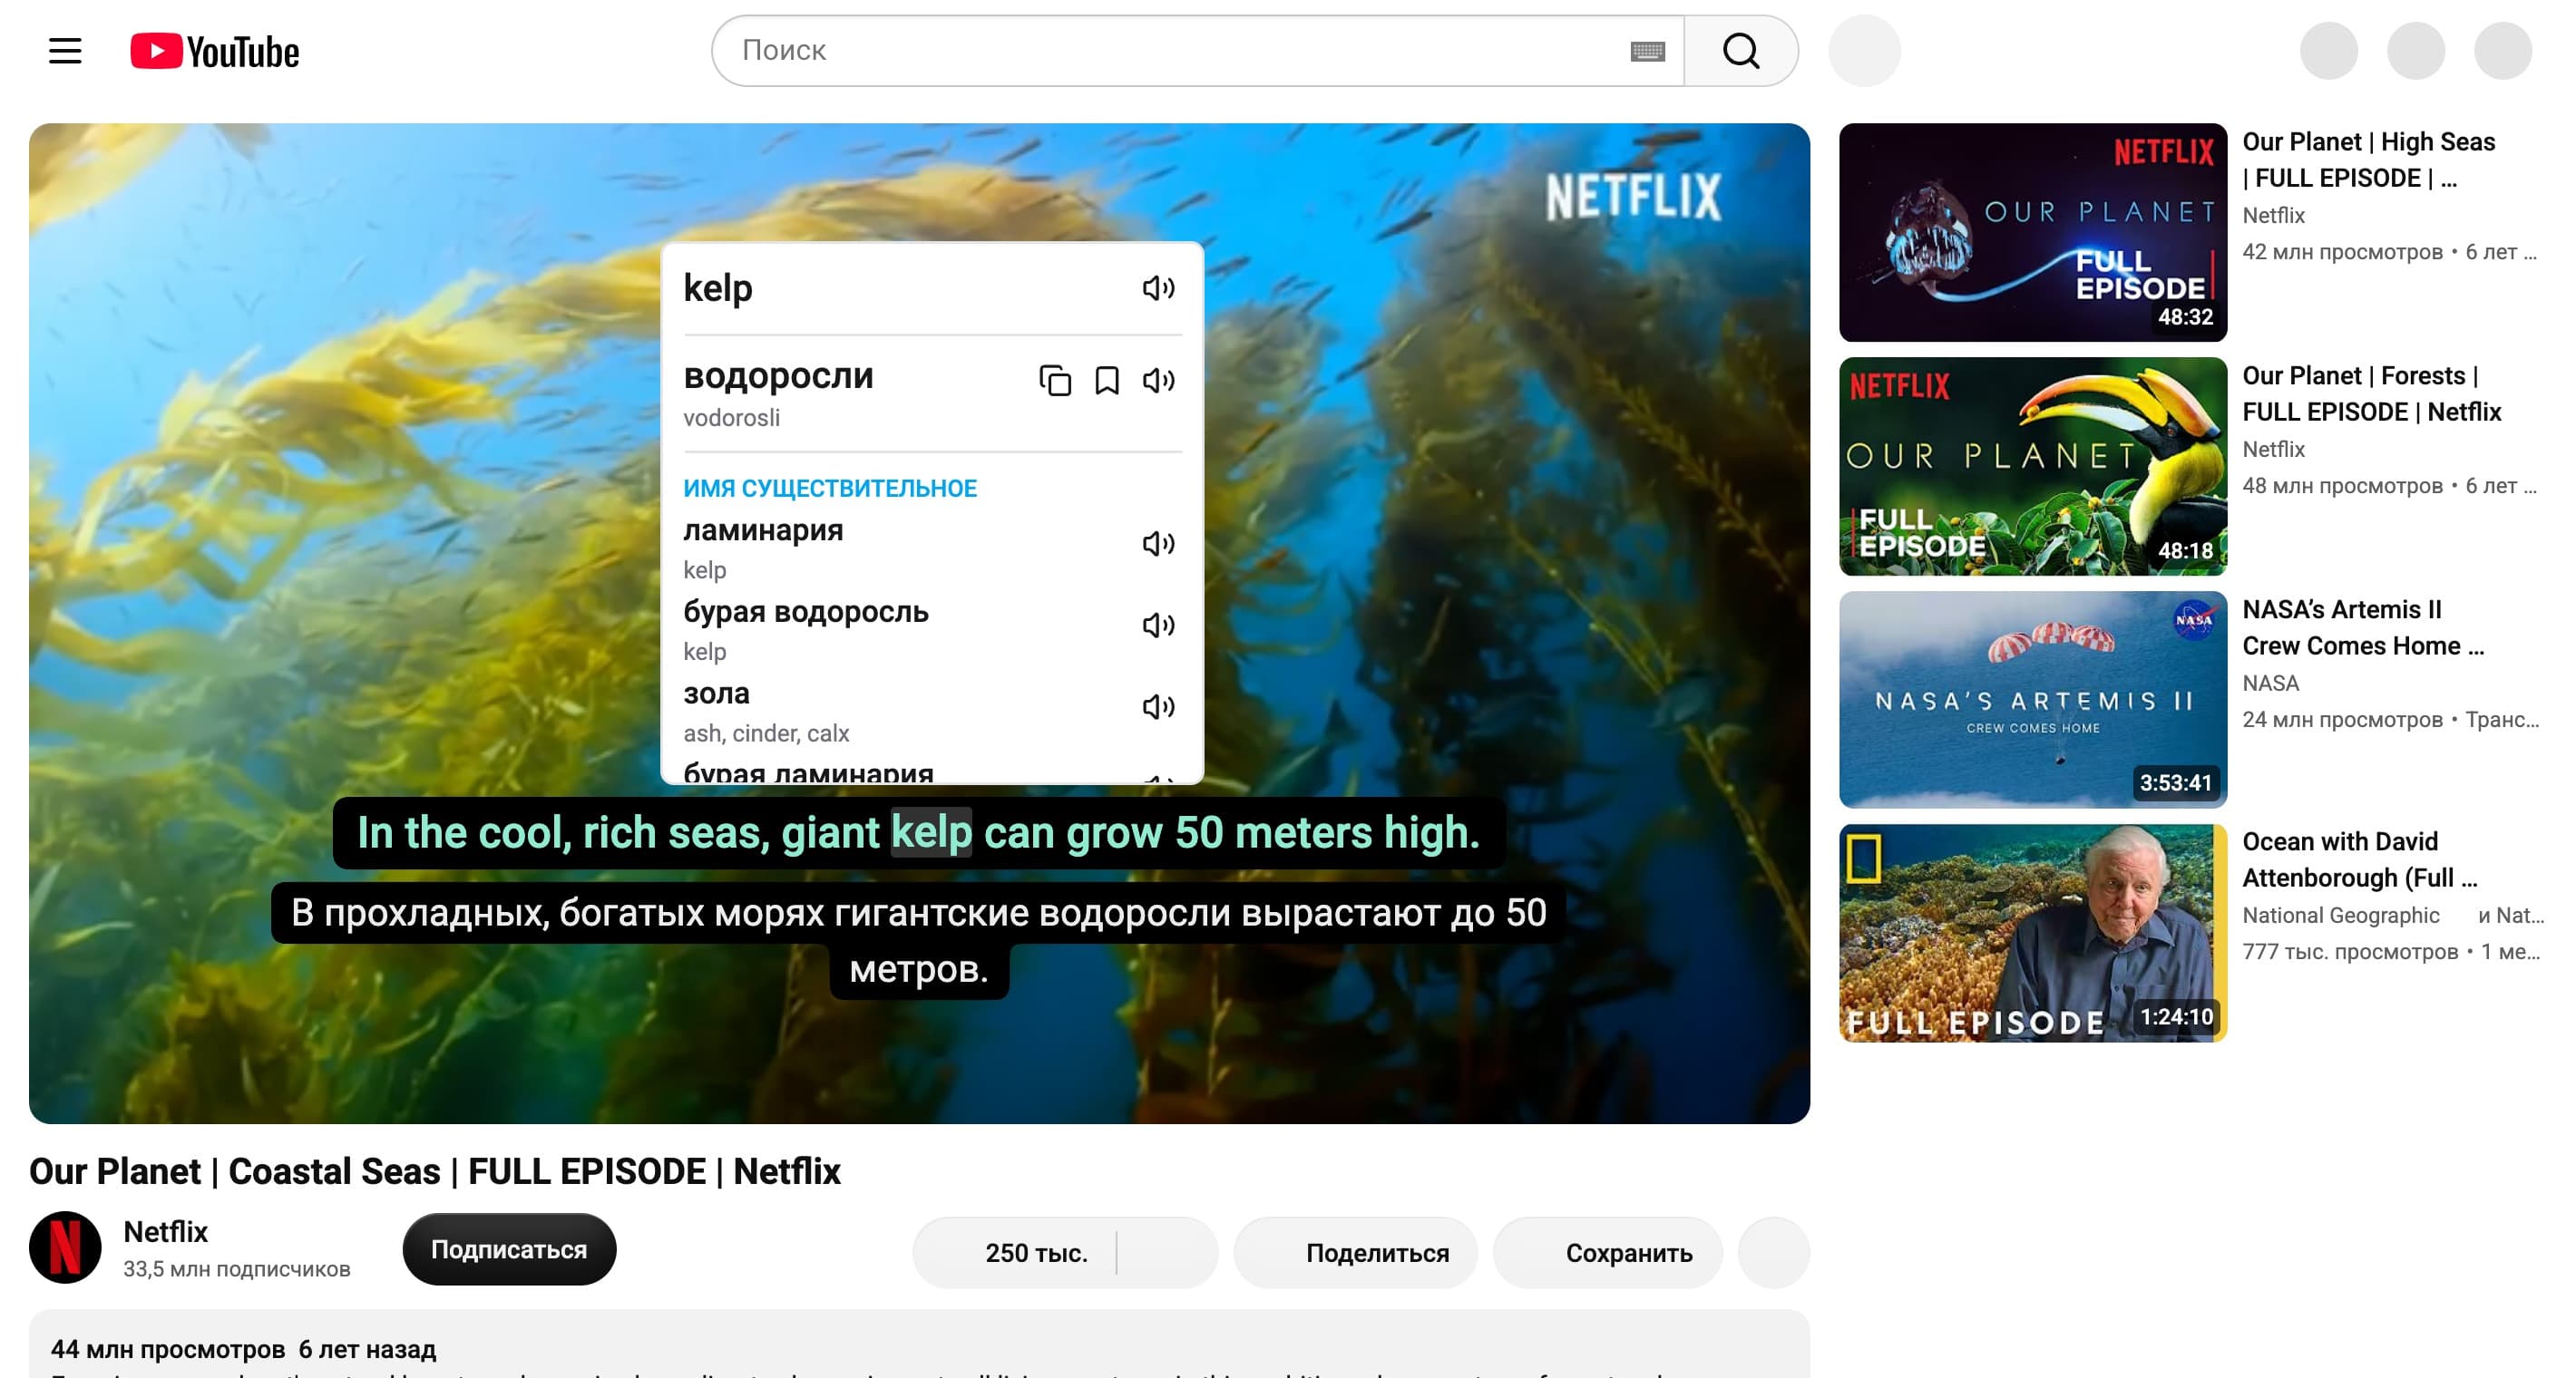Go to the YouTube home logo
Viewport: 2576px width, 1378px height.
pos(214,51)
